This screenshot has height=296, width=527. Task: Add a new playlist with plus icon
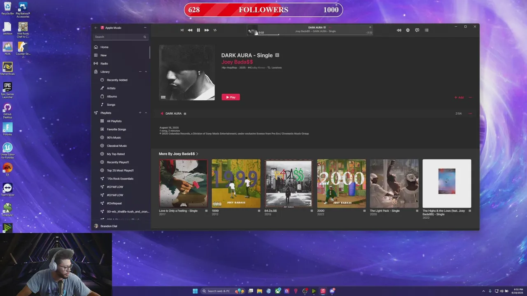[140, 113]
